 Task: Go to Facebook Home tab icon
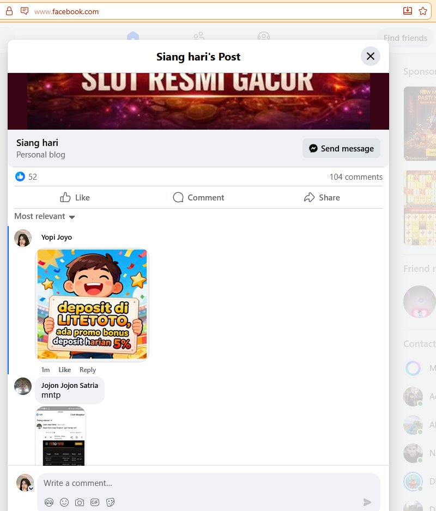(x=133, y=36)
